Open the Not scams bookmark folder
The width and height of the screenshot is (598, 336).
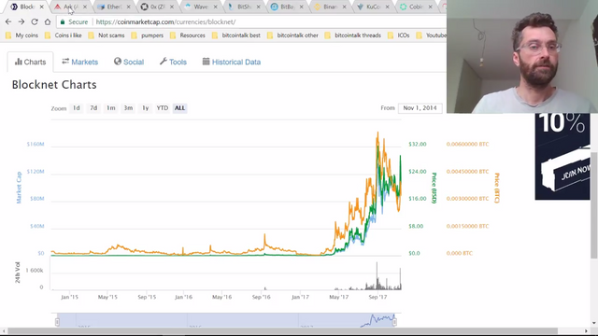coord(107,35)
